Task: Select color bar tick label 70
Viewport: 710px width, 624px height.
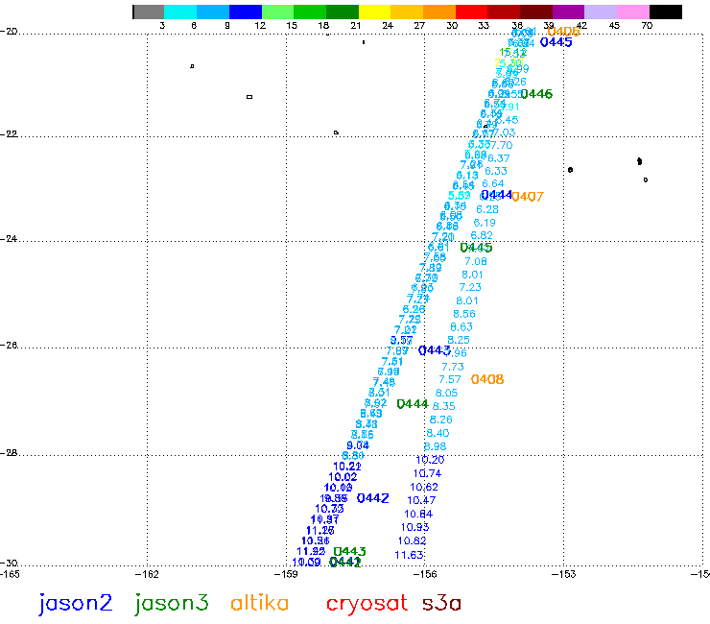Action: [x=647, y=26]
